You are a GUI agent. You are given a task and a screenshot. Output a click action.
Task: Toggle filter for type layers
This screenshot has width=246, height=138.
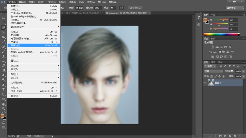[x=229, y=66]
